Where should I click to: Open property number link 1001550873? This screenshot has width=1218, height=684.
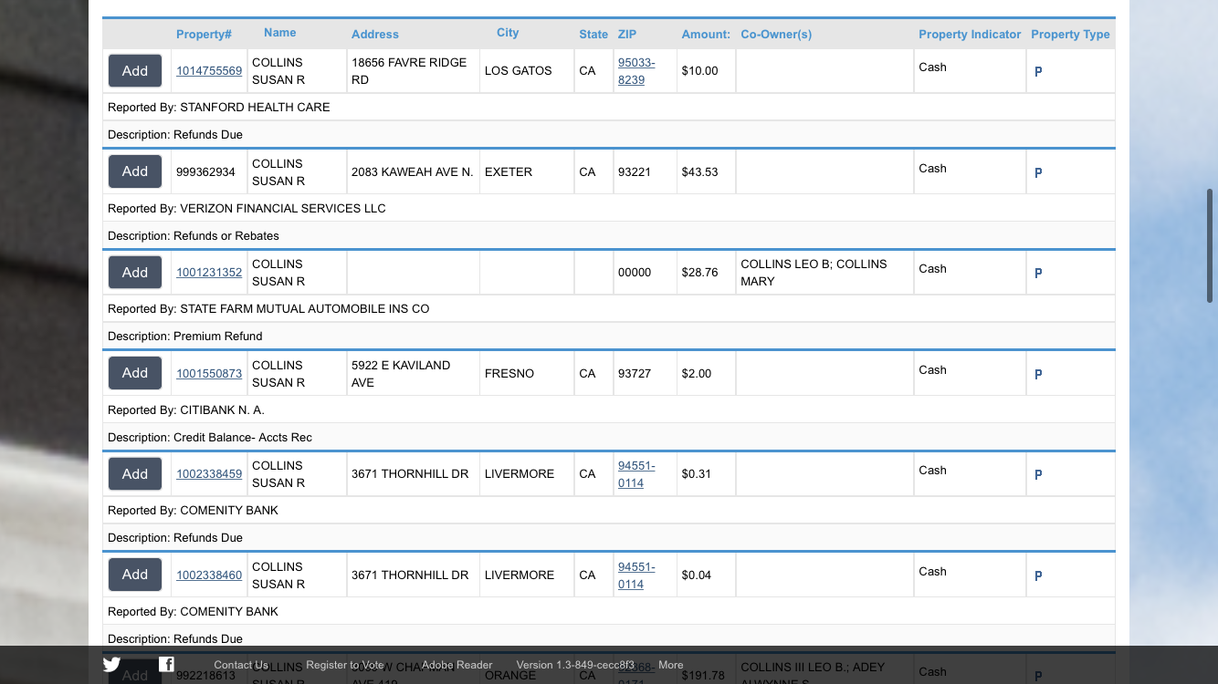(x=209, y=374)
